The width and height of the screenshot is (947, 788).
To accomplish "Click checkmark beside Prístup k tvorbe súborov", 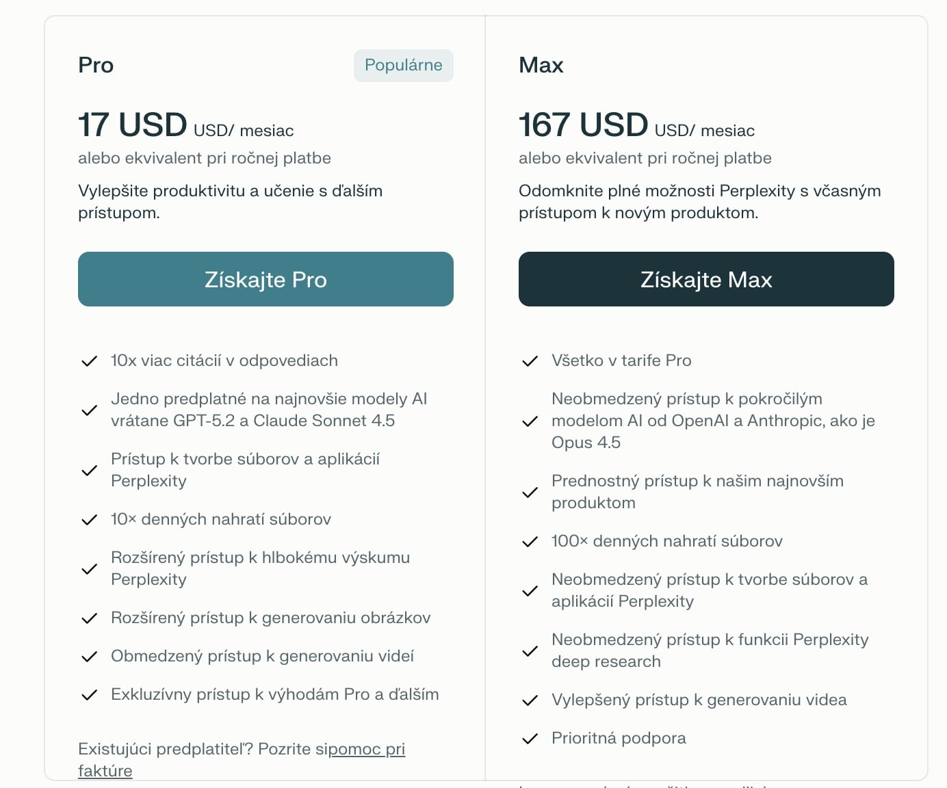I will (90, 471).
